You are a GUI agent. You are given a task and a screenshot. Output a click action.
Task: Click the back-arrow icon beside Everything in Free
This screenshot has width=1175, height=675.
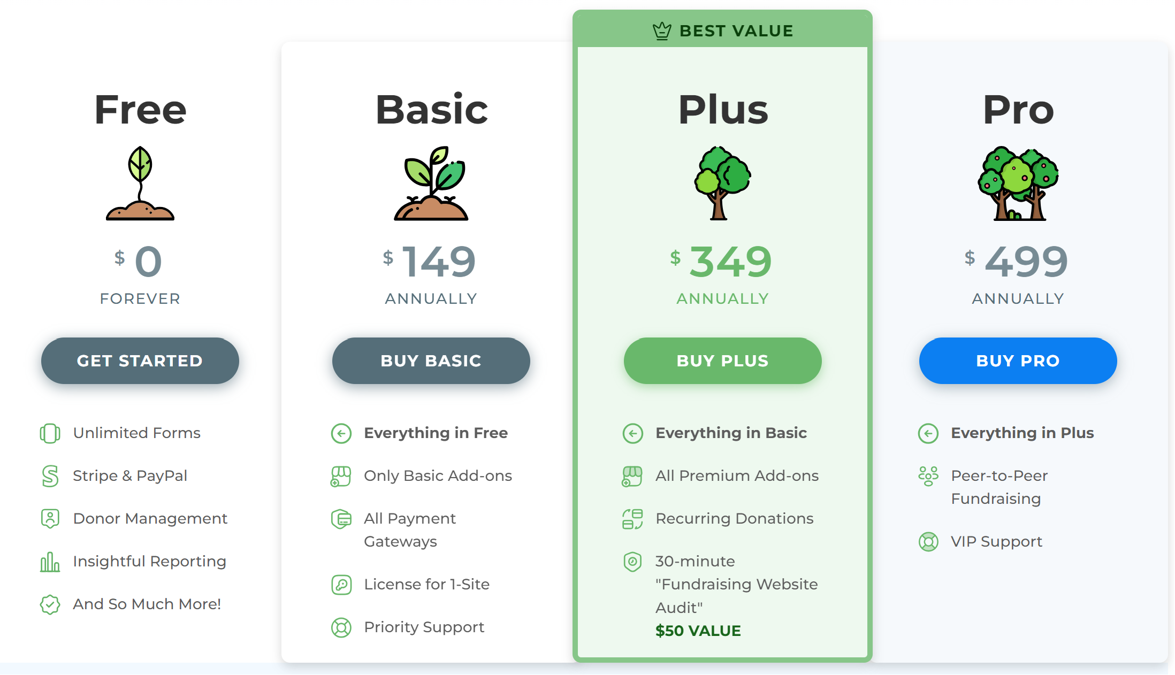point(341,433)
